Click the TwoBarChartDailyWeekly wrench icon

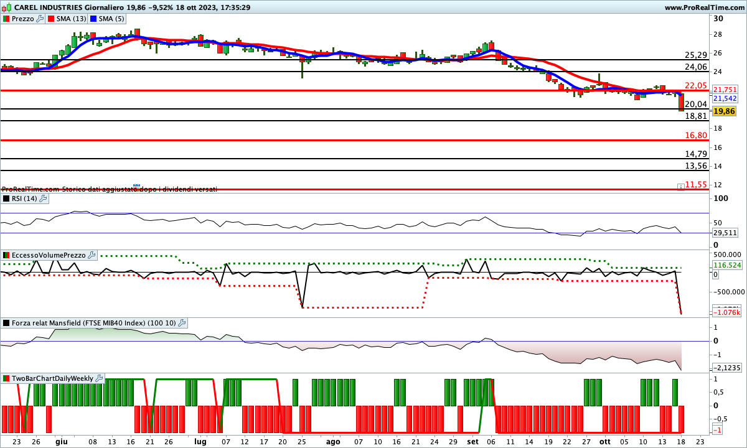[x=100, y=378]
